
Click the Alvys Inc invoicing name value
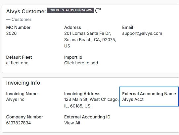(15, 100)
